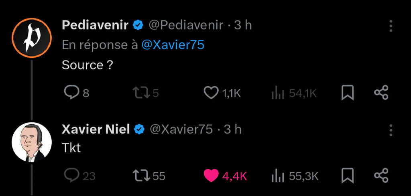Open Pediavenir's profile picture
411x196 pixels.
[31, 38]
